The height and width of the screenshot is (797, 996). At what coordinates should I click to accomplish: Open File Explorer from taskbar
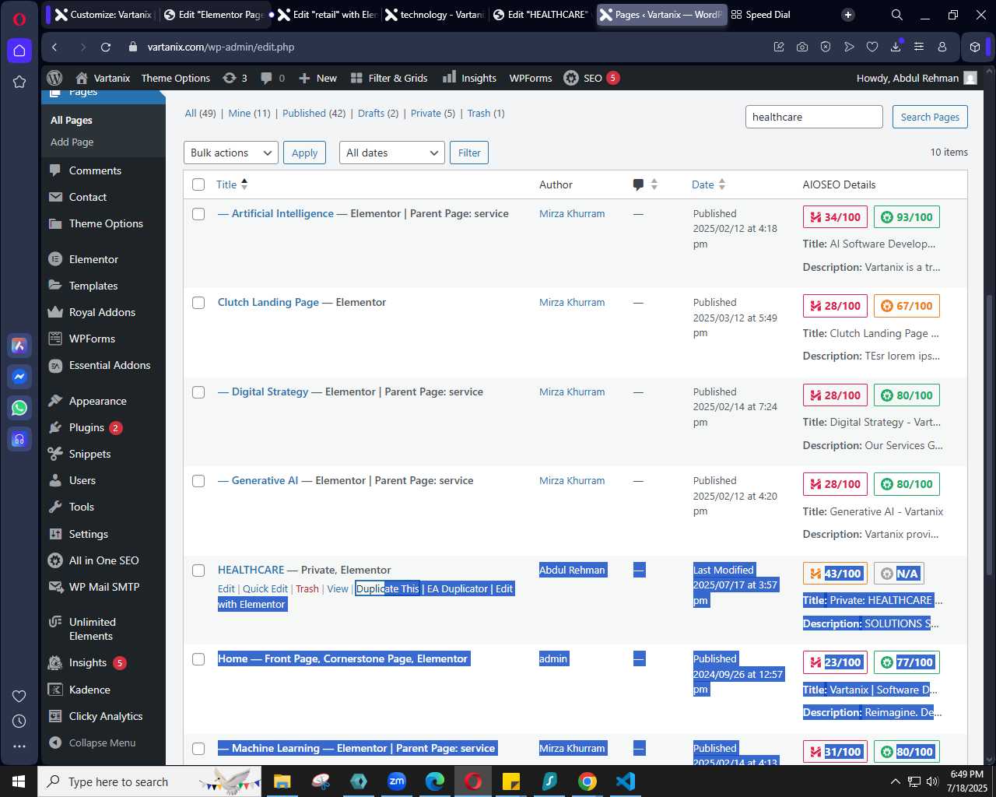point(282,781)
